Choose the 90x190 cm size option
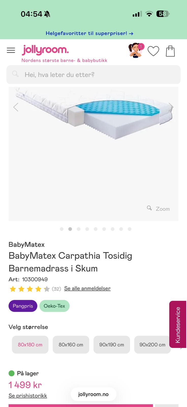 point(112,345)
